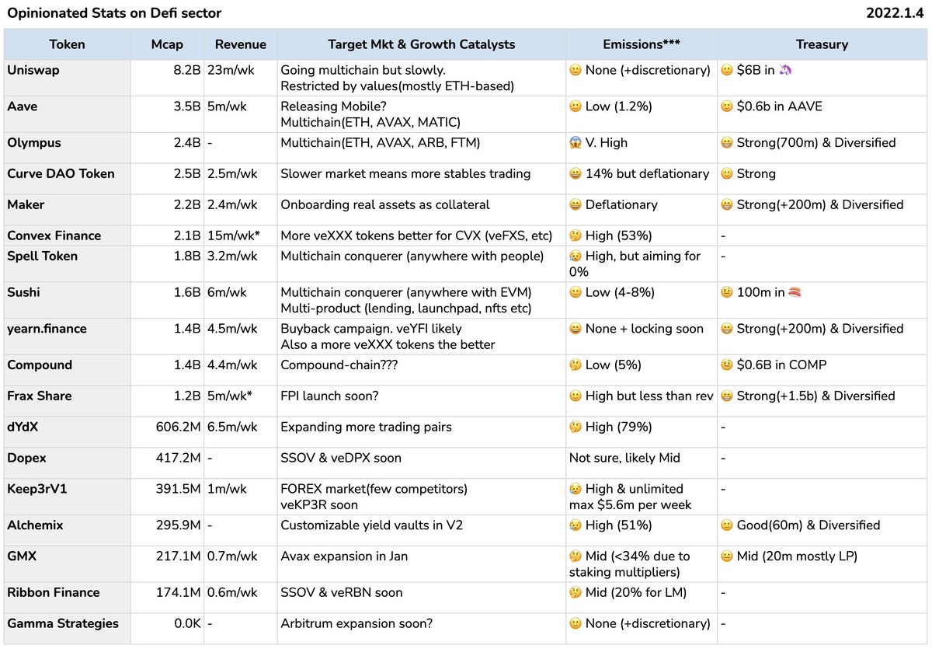932x649 pixels.
Task: Click the emoji beside High & unlimited
Action: 576,489
